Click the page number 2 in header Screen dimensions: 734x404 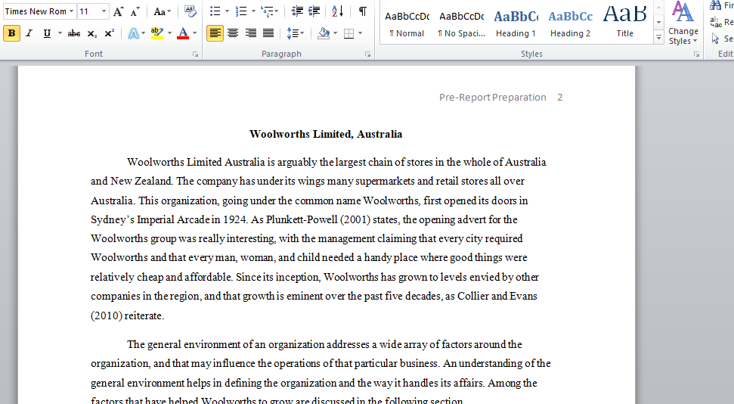point(560,98)
